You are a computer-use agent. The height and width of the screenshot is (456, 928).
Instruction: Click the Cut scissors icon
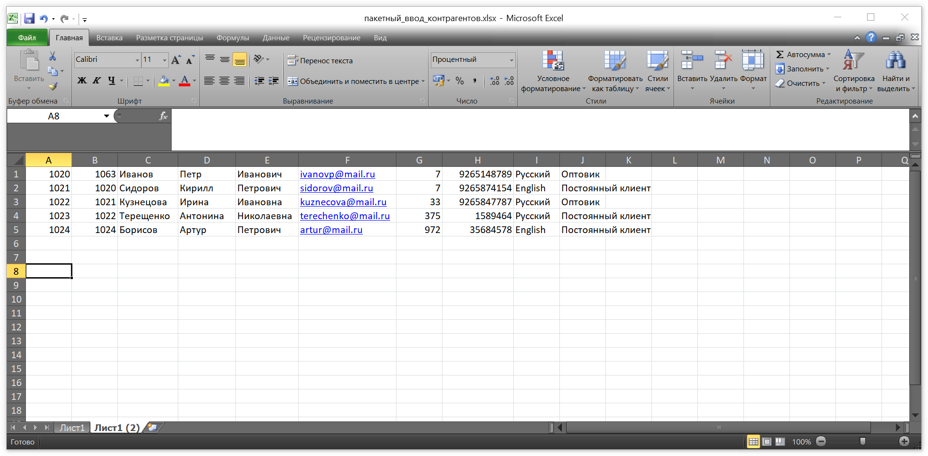[x=53, y=56]
